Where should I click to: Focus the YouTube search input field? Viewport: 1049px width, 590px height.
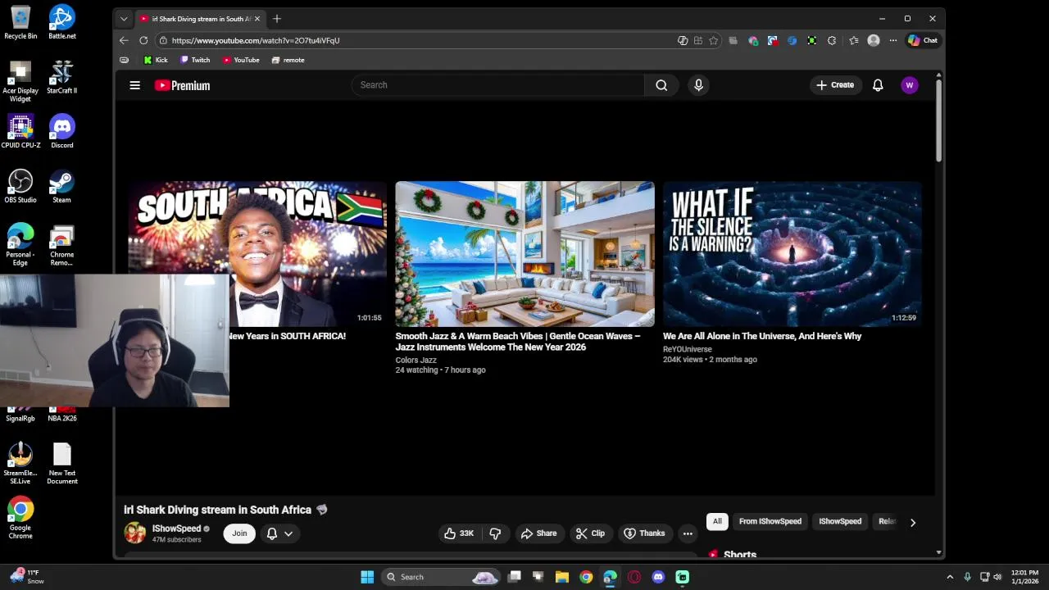tap(498, 85)
